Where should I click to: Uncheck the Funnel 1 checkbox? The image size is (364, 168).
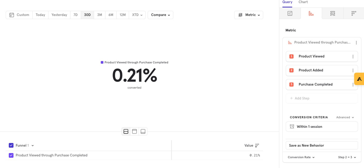point(11,145)
